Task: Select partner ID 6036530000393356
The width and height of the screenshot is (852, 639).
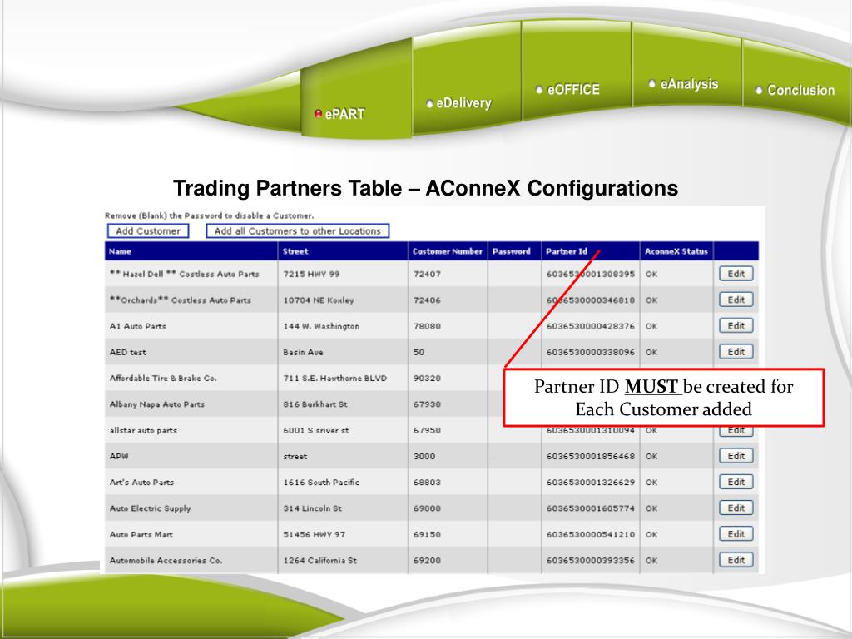Action: point(591,561)
